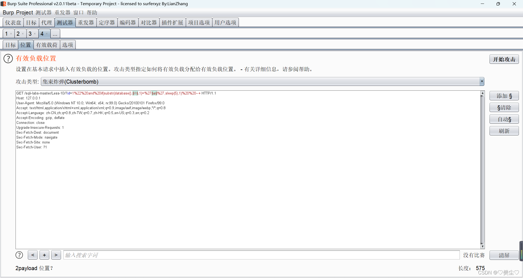The width and height of the screenshot is (523, 278).
Task: Open the 窗口 menu
Action: (78, 13)
